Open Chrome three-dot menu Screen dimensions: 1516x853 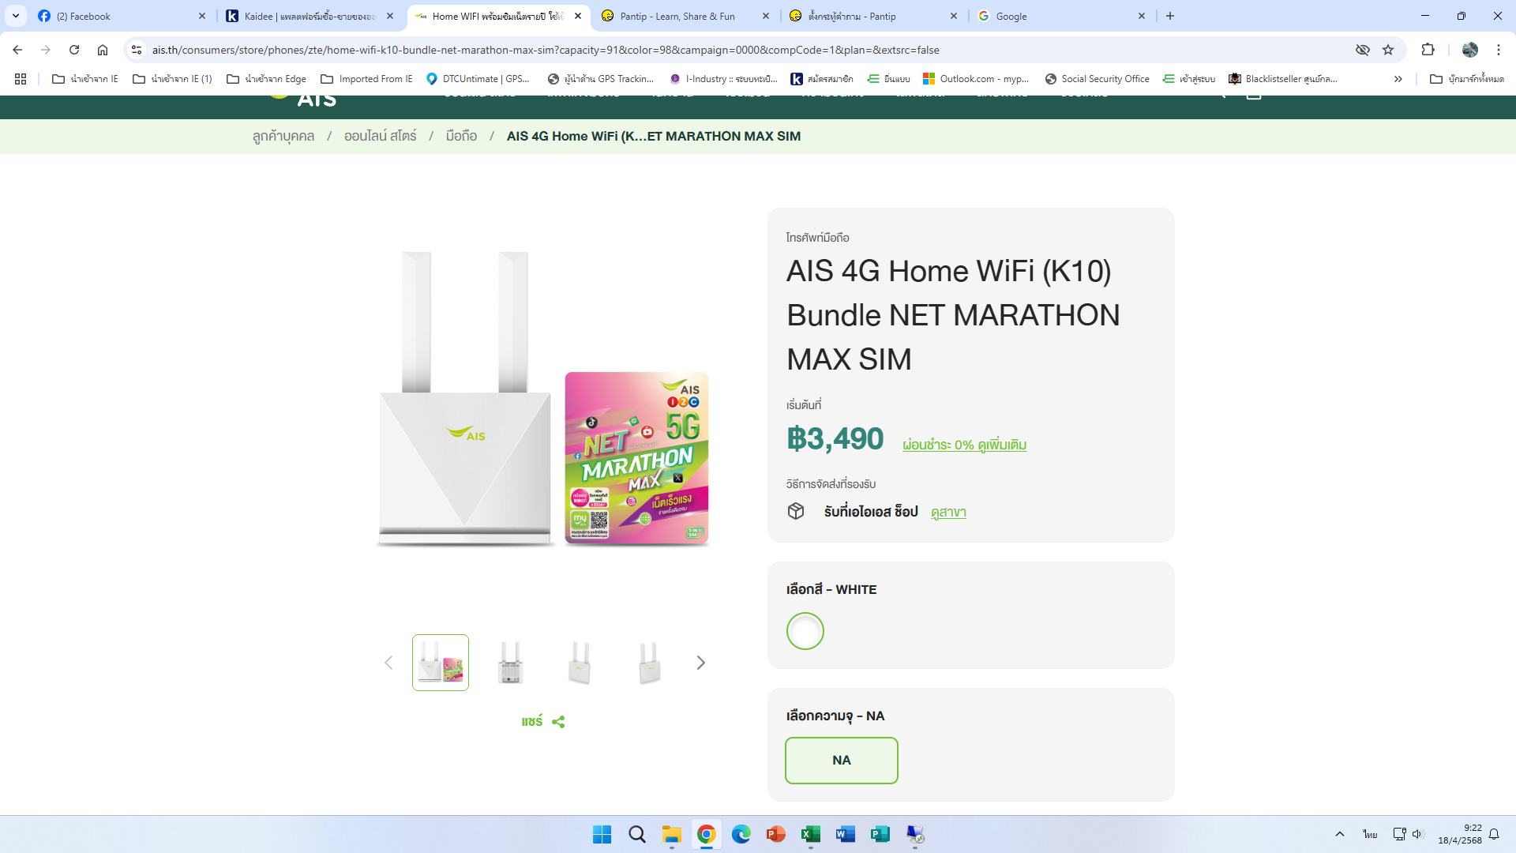[x=1499, y=50]
